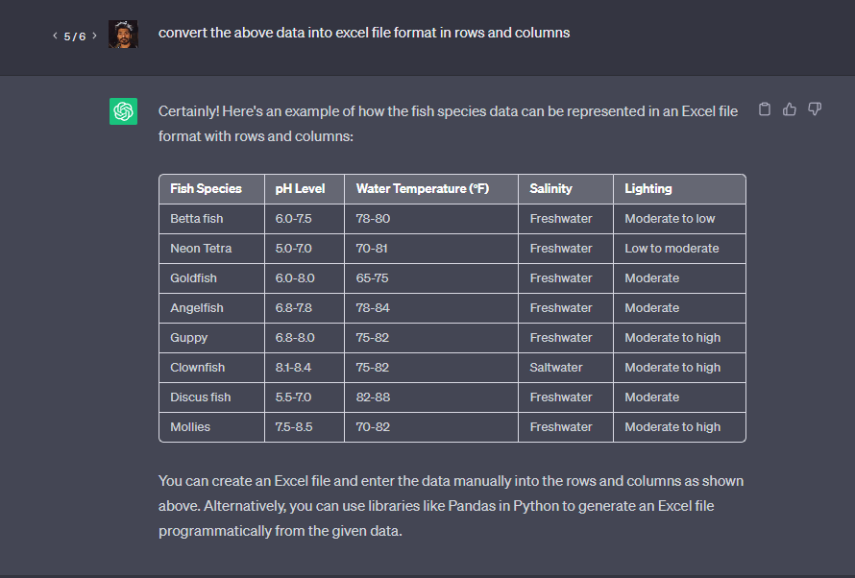Click the Clownfish table cell

(211, 368)
